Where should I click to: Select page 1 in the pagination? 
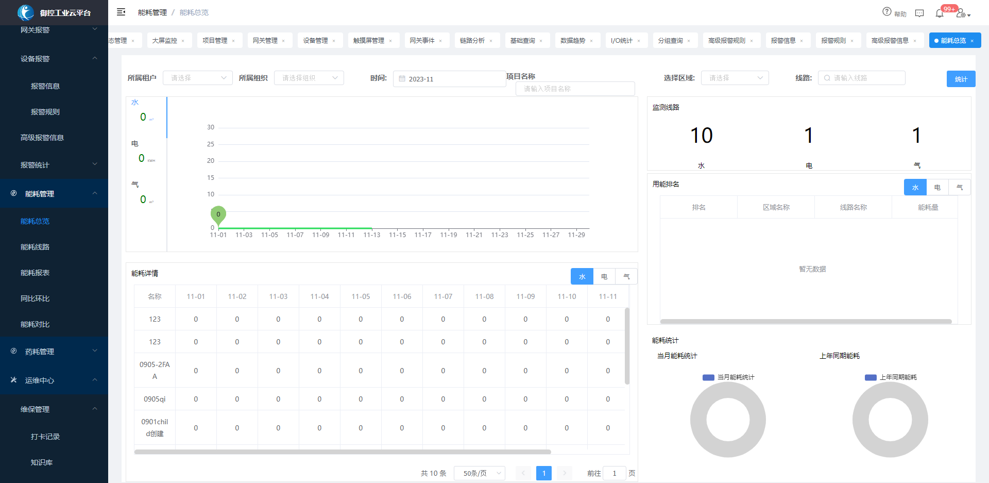click(544, 473)
